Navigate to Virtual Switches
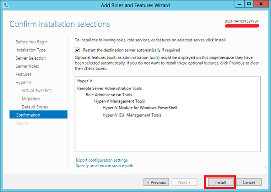Image resolution: width=271 pixels, height=192 pixels. tap(36, 91)
